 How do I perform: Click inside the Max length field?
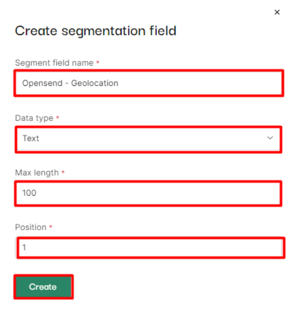click(x=148, y=193)
